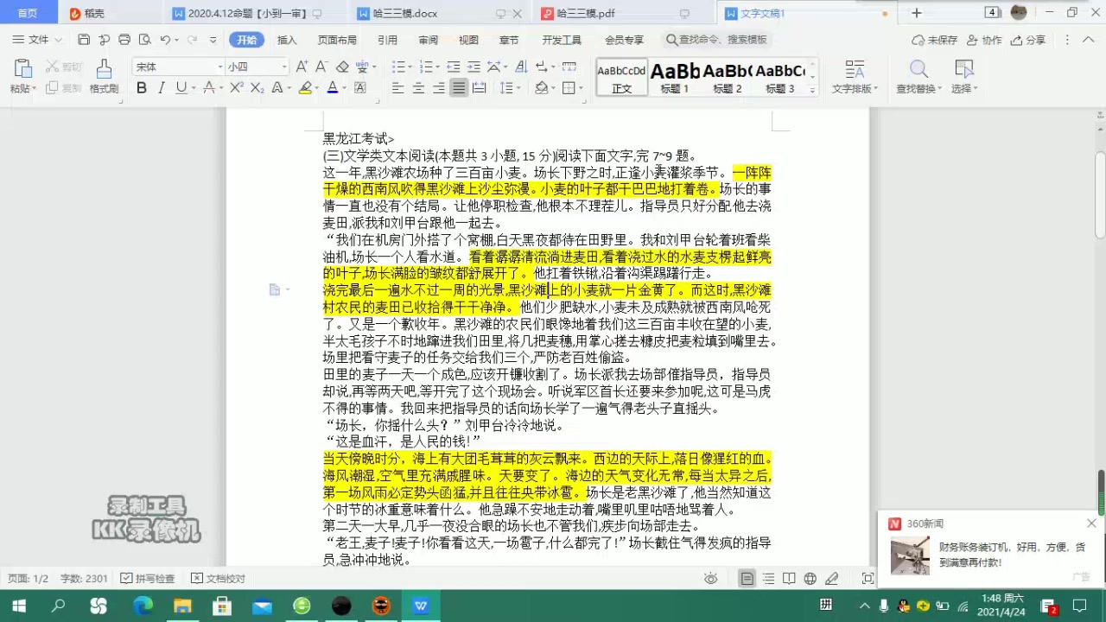1106x622 pixels.
Task: Click the Find and Replace magnifier (查找替换)
Action: click(x=918, y=69)
